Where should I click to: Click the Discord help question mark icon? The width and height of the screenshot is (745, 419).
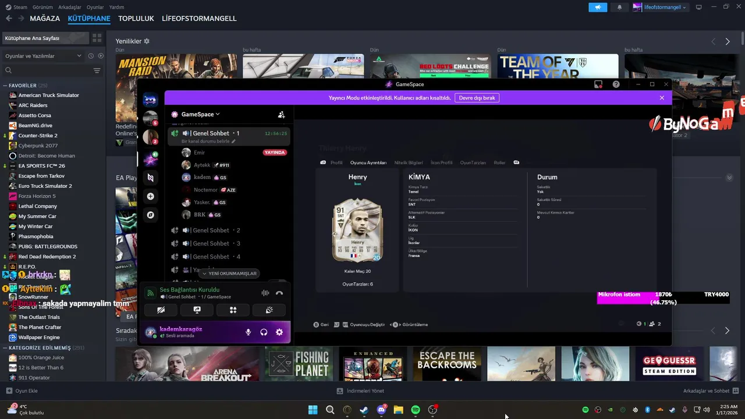(x=616, y=84)
